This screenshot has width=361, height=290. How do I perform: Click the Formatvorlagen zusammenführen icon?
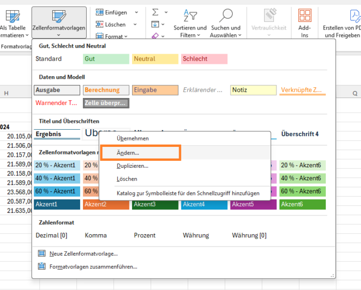tap(42, 266)
